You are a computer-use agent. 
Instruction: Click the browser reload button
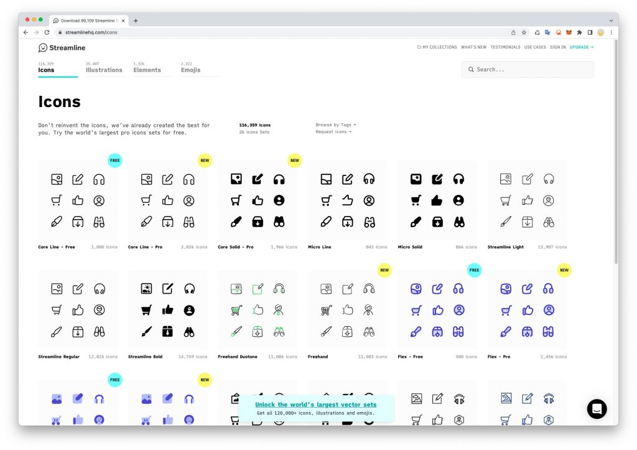coord(47,32)
